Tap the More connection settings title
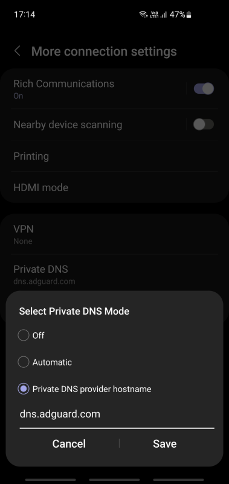 [x=104, y=51]
